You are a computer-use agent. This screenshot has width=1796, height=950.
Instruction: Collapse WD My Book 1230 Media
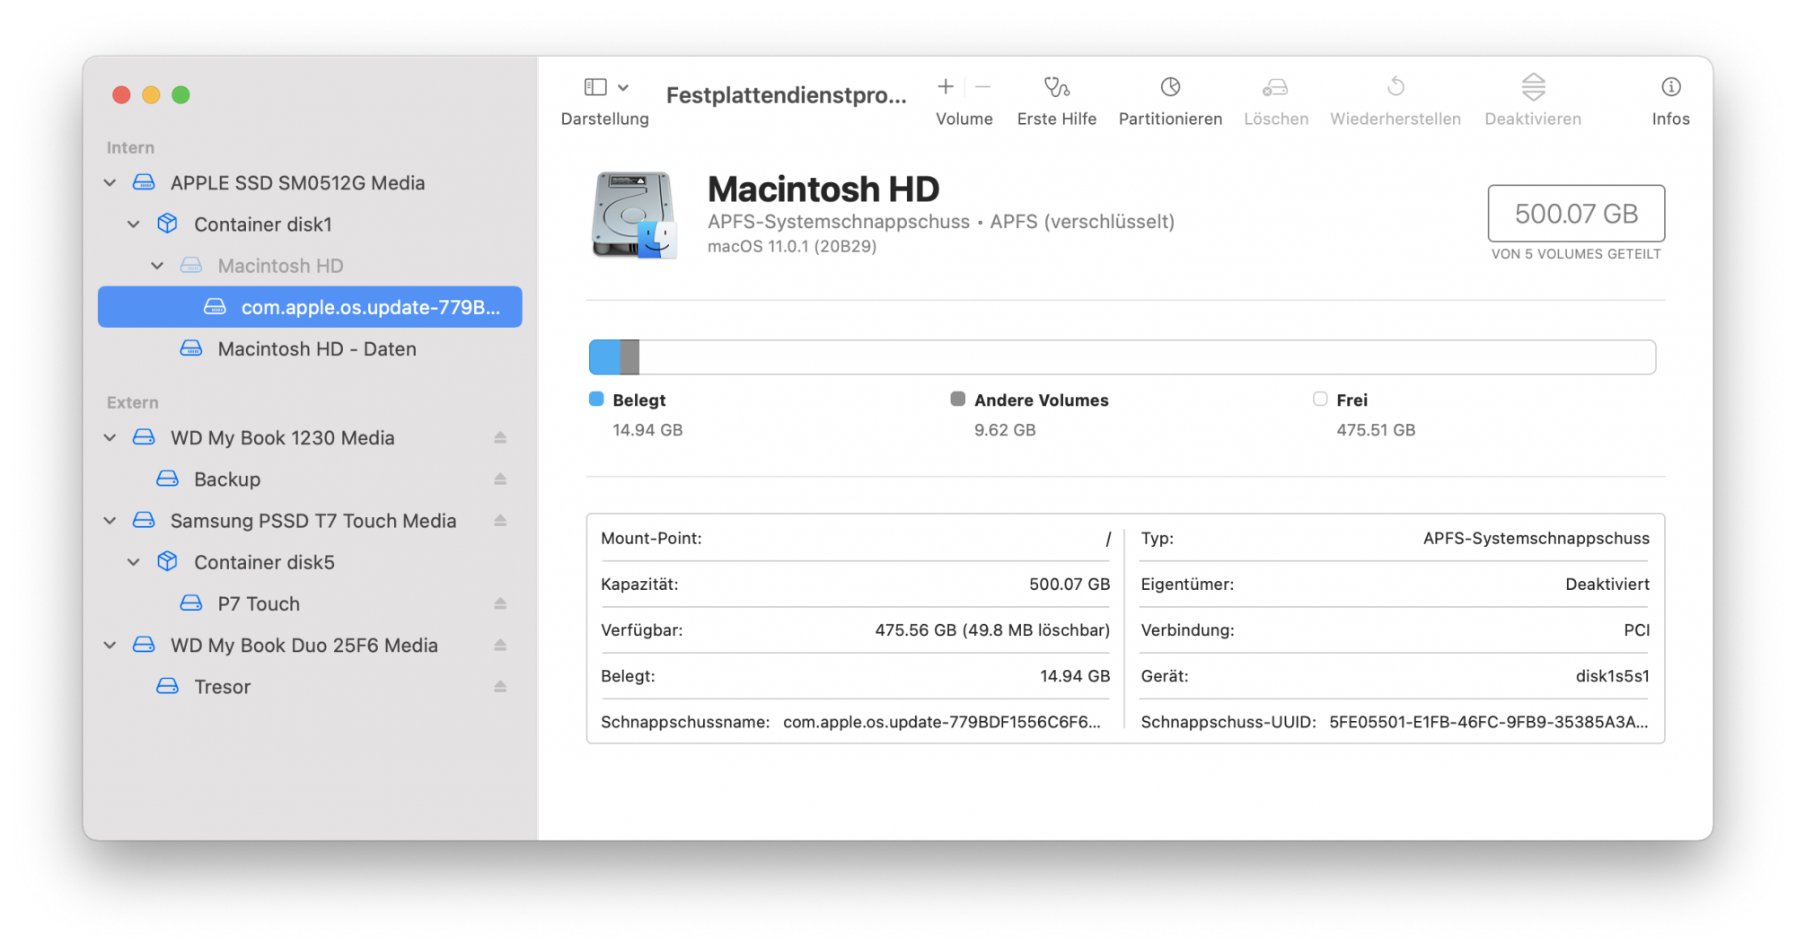pyautogui.click(x=110, y=438)
